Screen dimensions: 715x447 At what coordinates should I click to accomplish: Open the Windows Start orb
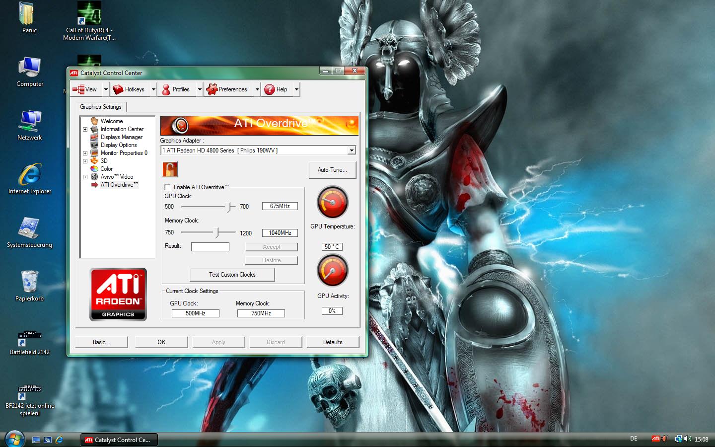pyautogui.click(x=14, y=440)
